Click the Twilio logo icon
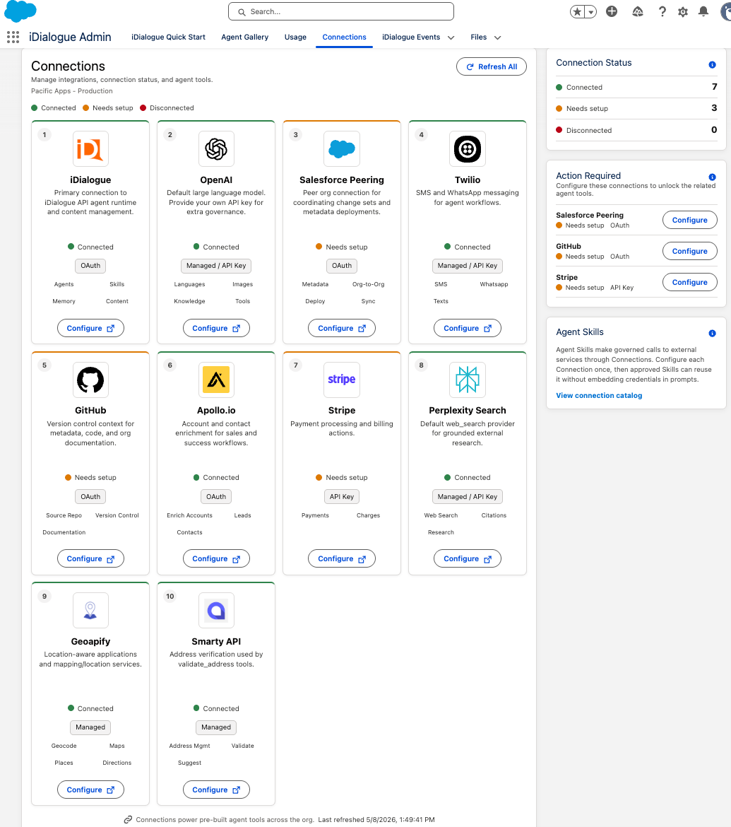 coord(468,148)
